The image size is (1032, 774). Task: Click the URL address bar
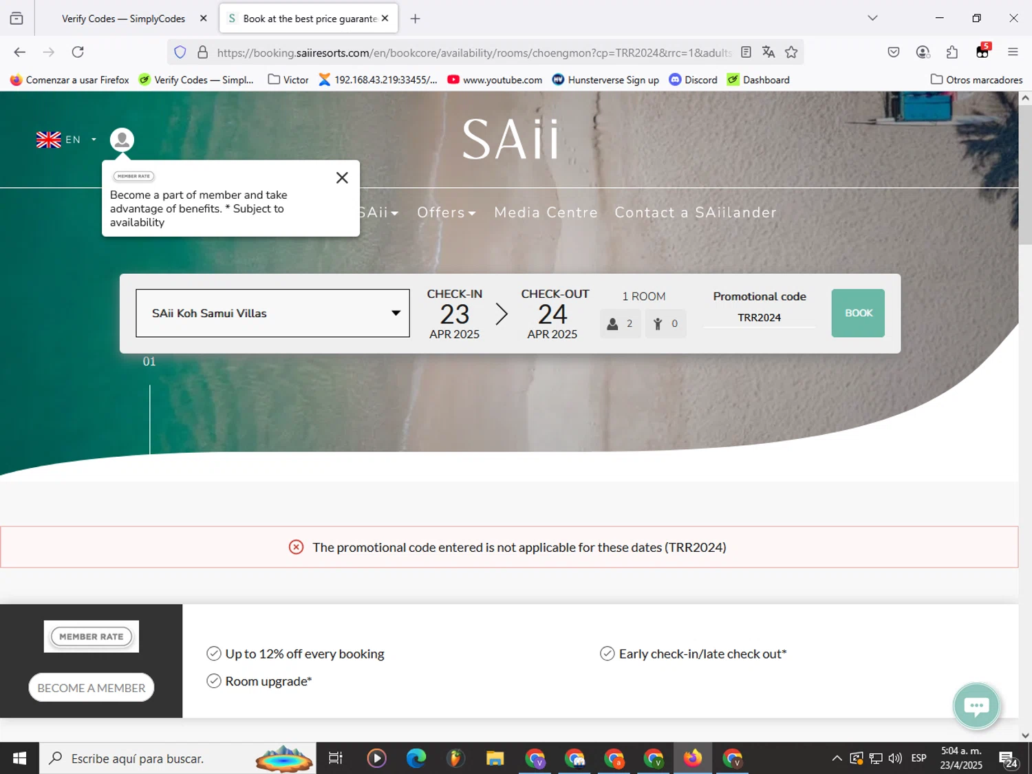click(x=473, y=53)
